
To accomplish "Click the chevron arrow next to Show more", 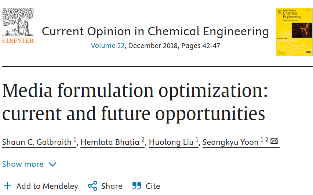I will pos(52,165).
